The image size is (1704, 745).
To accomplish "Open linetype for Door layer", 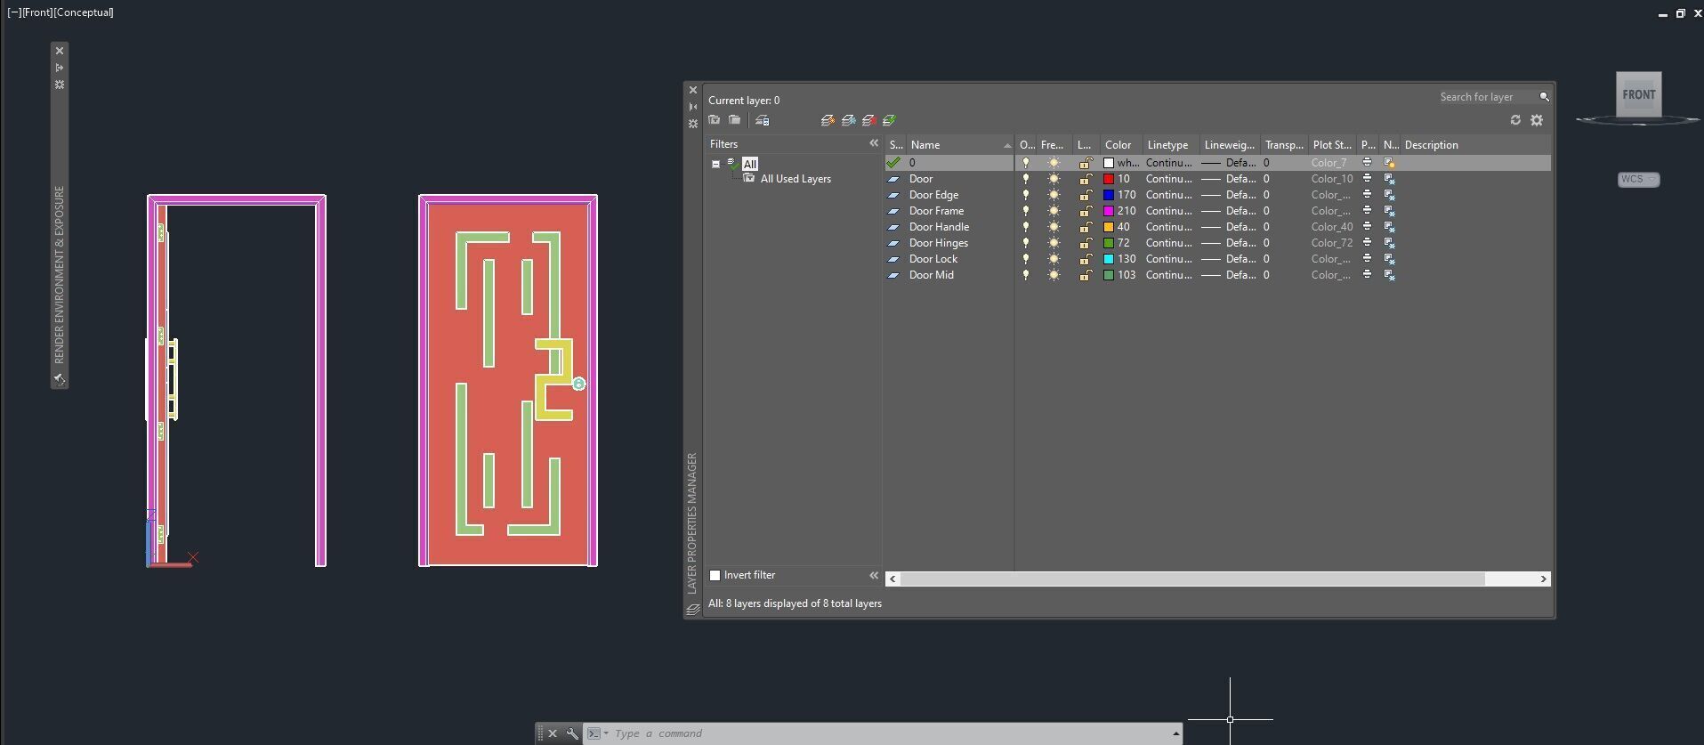I will point(1168,179).
